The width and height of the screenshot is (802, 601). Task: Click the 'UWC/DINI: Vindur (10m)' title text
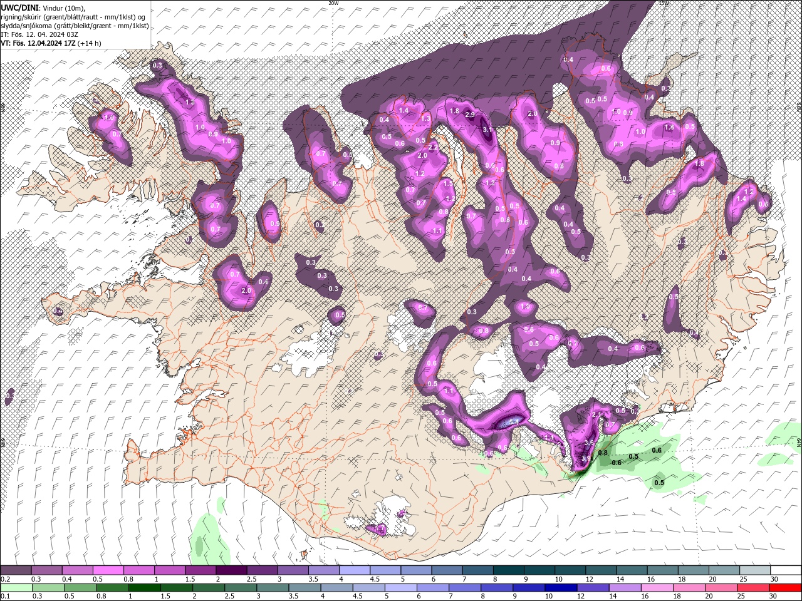(x=43, y=7)
